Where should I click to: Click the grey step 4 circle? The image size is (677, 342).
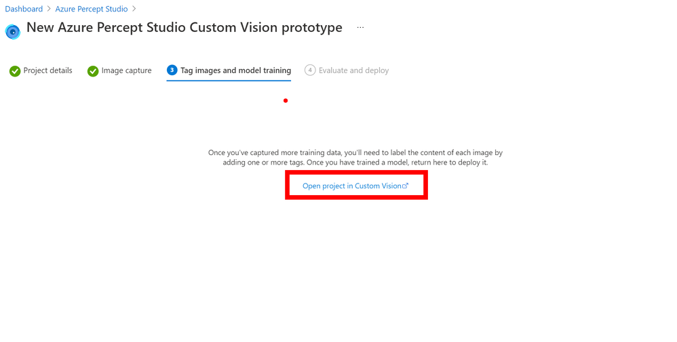pyautogui.click(x=310, y=70)
